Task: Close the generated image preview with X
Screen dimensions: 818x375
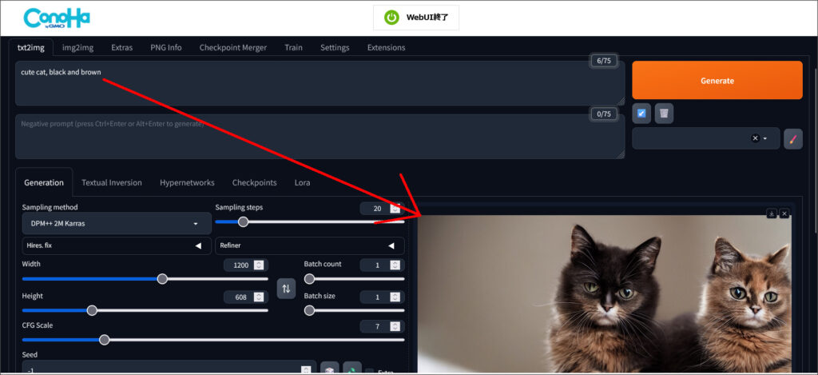Action: [x=784, y=213]
